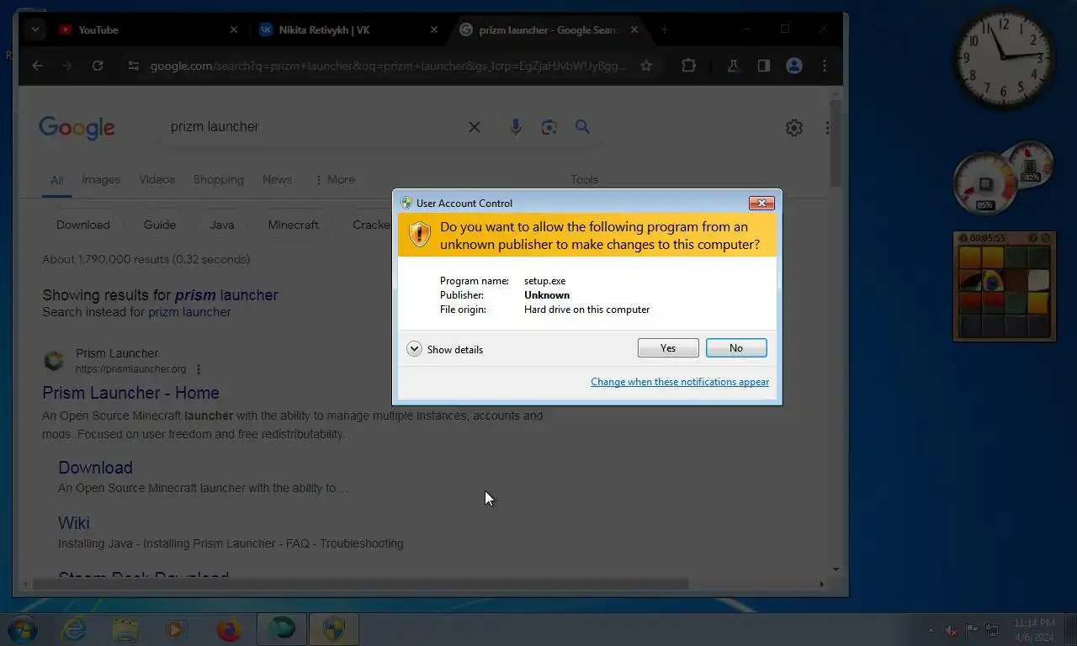Apply the Minecraft filter chip
1077x646 pixels.
293,225
